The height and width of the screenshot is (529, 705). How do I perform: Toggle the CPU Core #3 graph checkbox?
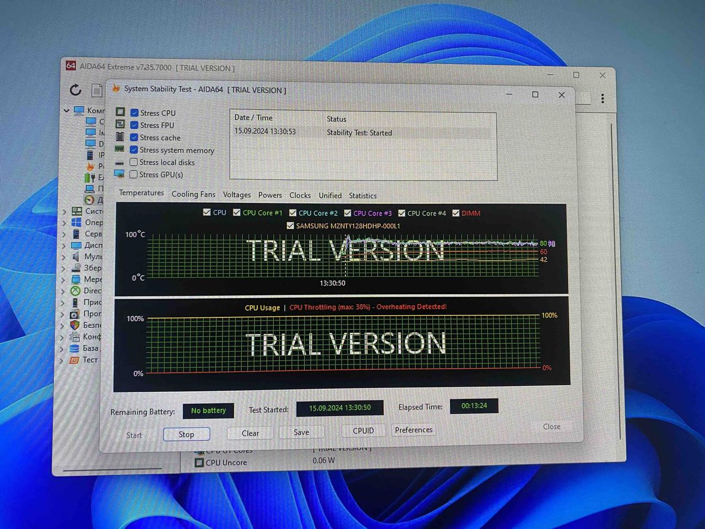coord(348,213)
